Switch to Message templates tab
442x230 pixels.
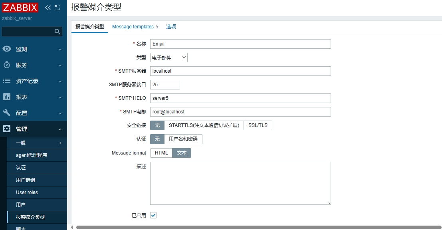click(135, 27)
